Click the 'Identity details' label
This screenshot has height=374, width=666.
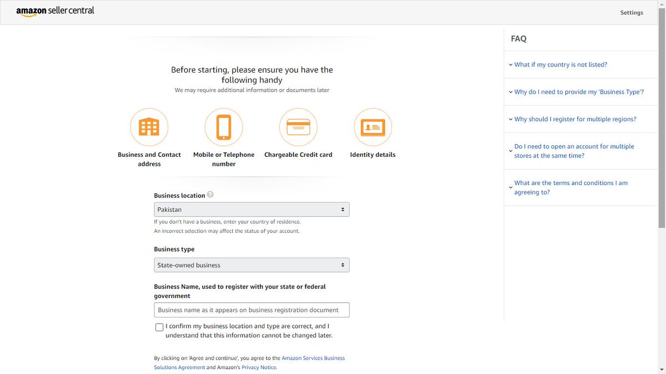[x=373, y=155]
